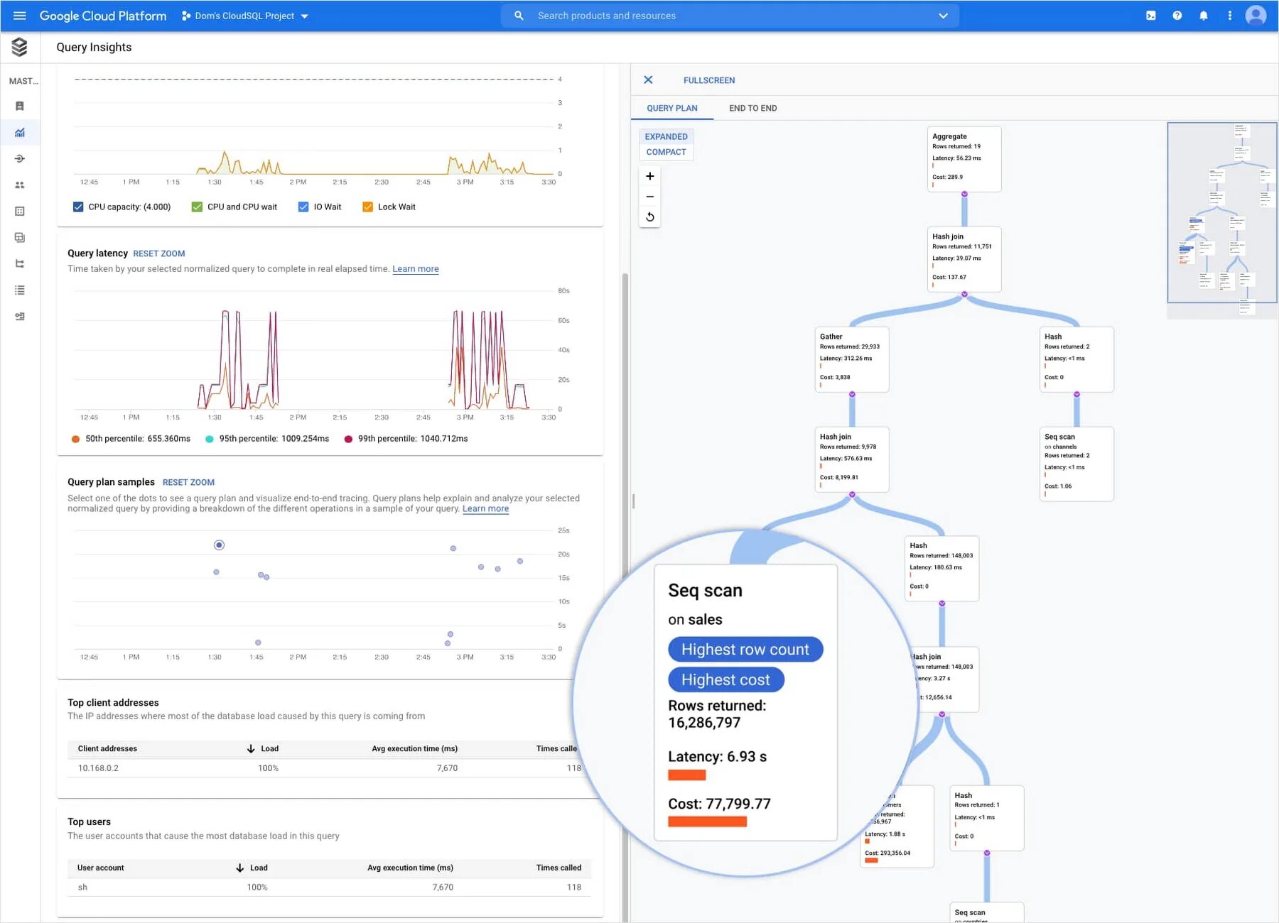The image size is (1279, 923).
Task: Select the active dot in Query plan samples
Action: tap(219, 545)
